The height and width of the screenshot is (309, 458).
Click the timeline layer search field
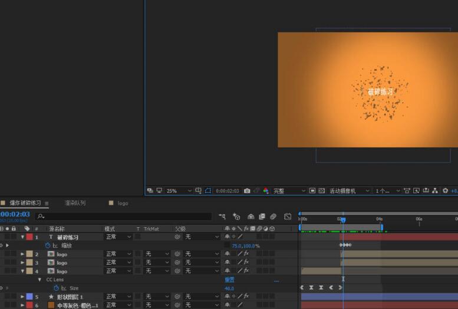pyautogui.click(x=123, y=216)
